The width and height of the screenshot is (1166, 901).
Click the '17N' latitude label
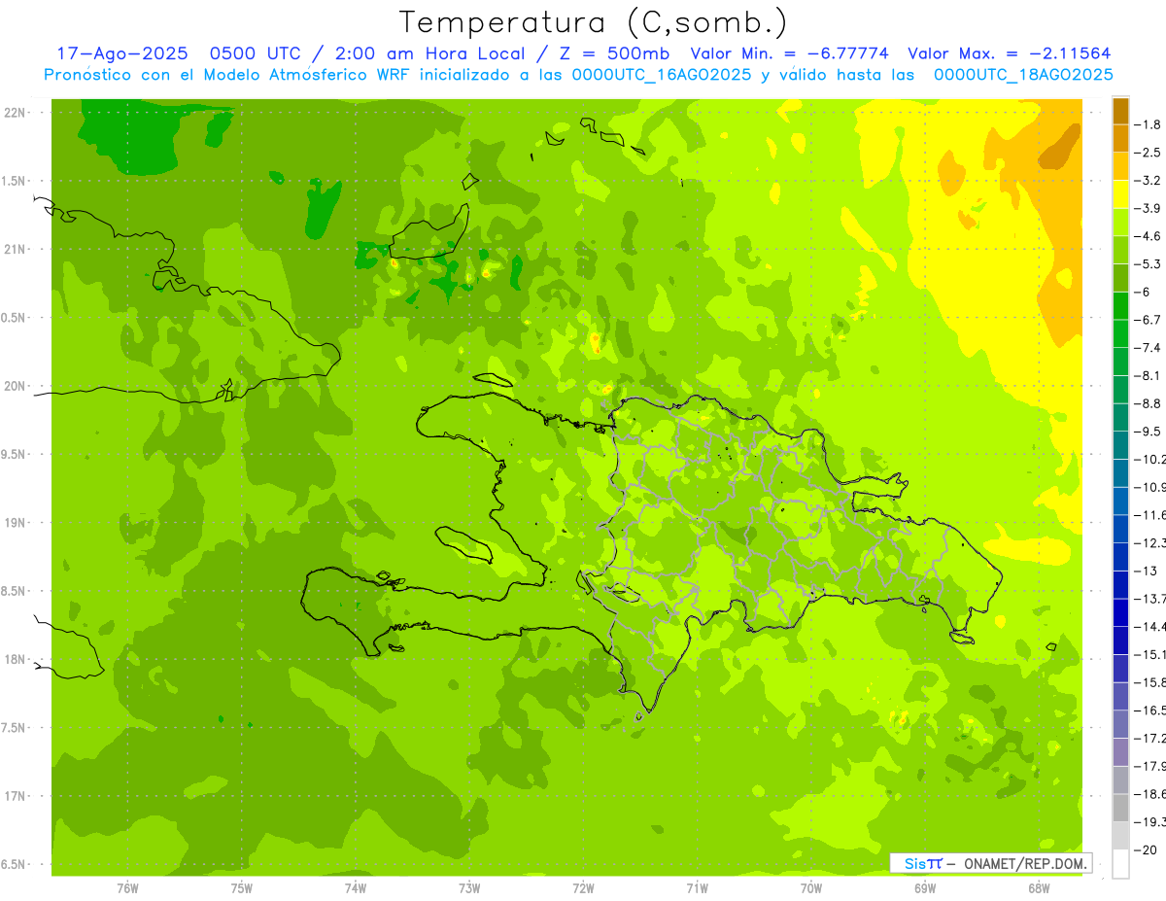pos(14,796)
